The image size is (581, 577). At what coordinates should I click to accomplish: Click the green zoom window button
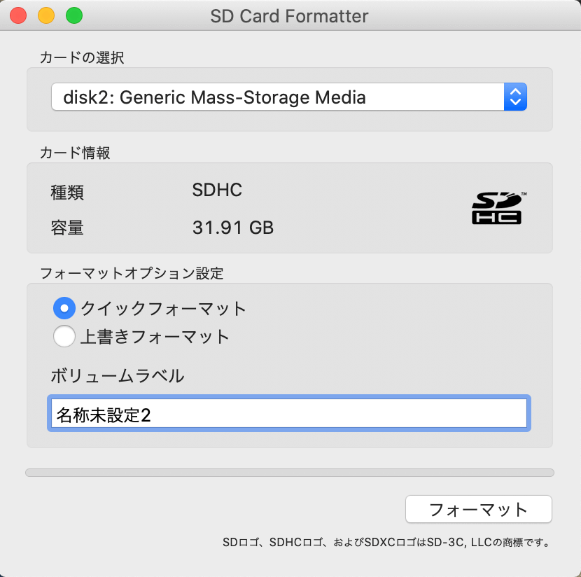(x=74, y=15)
